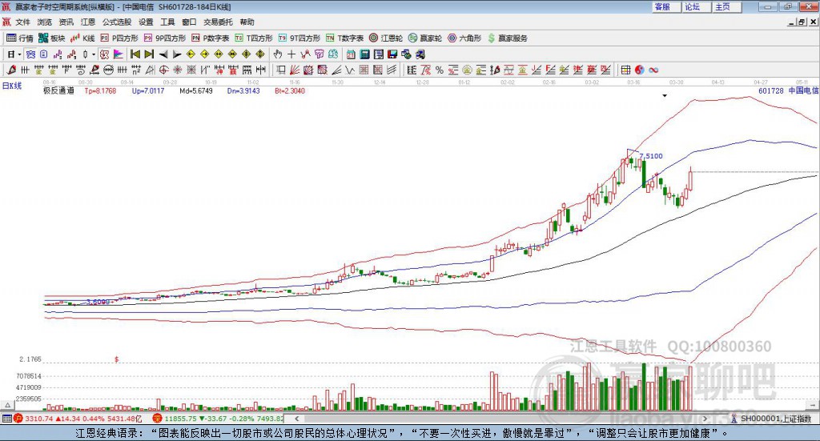The image size is (820, 441).
Task: Click the Bt=2.3040 indicator value
Action: (x=290, y=91)
